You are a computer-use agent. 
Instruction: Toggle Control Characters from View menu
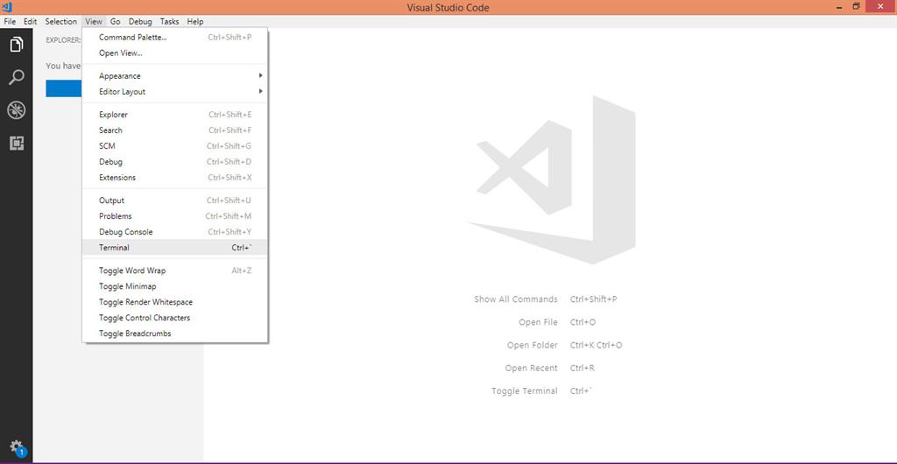pos(175,318)
